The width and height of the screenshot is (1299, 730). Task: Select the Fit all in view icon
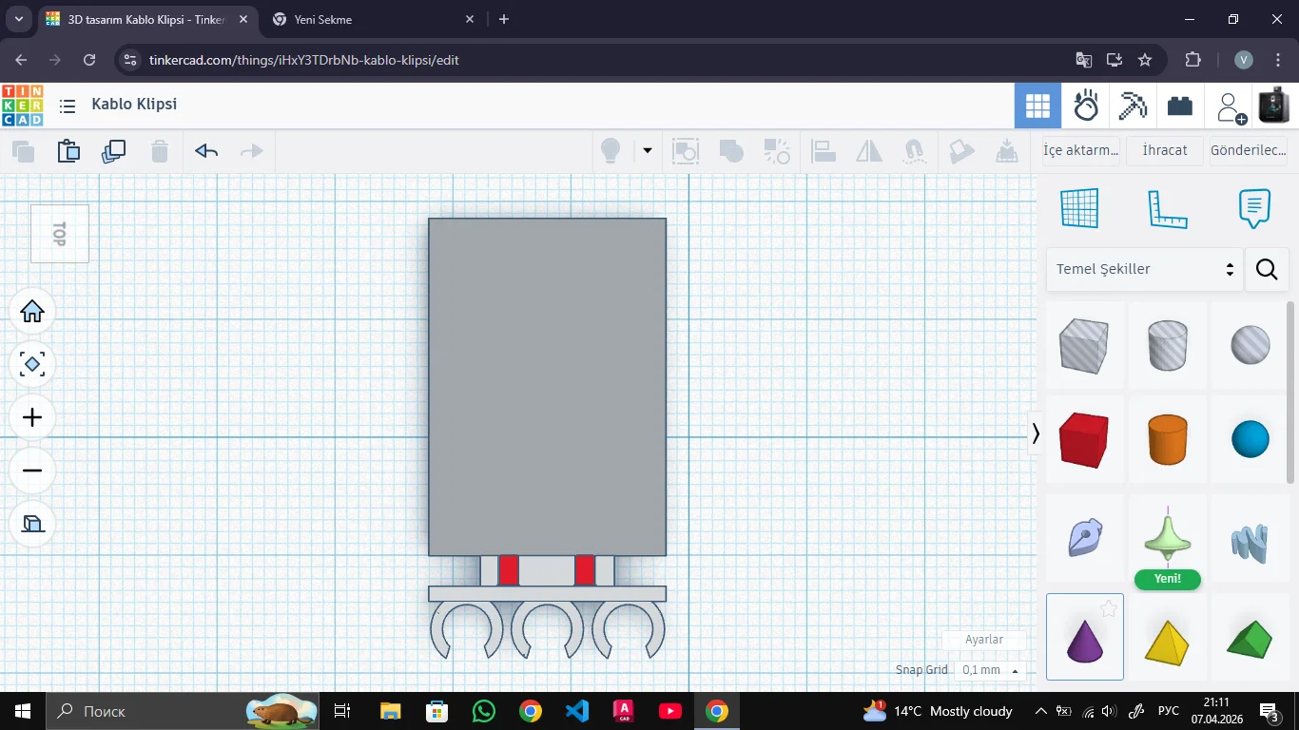(32, 364)
